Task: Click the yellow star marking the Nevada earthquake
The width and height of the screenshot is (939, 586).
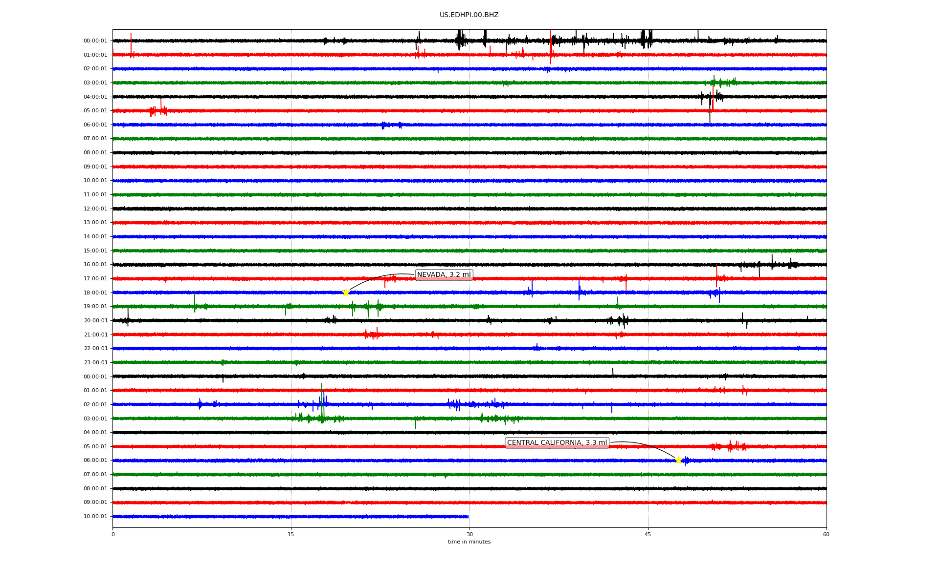Action: [346, 293]
